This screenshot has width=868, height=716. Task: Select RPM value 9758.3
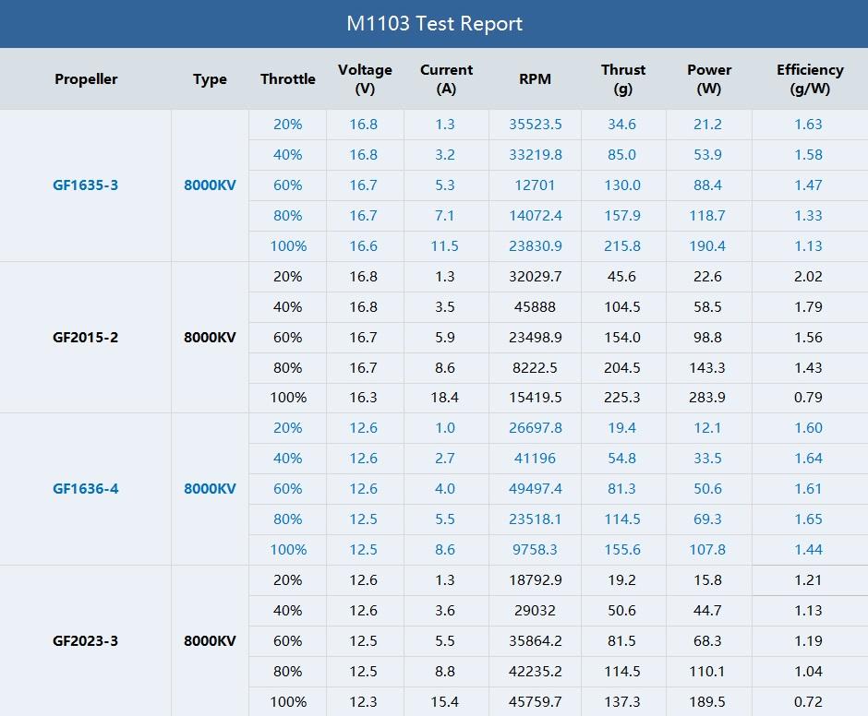535,549
